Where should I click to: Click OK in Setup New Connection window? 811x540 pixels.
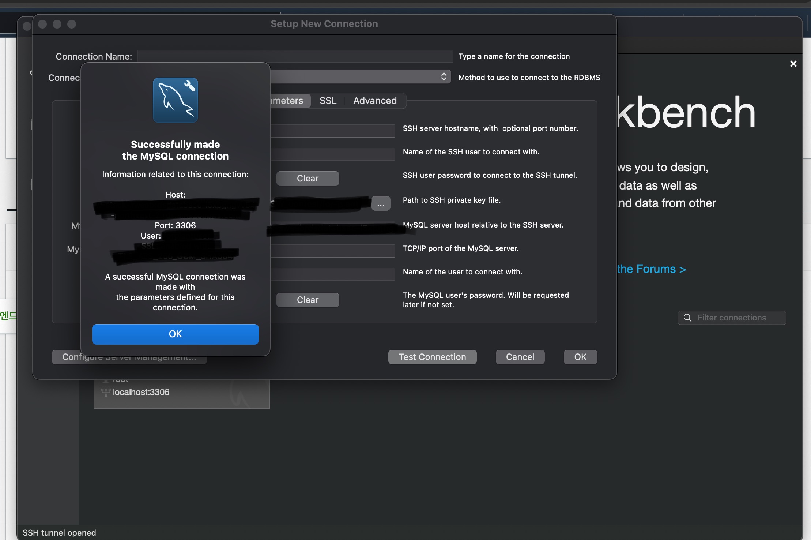pyautogui.click(x=580, y=357)
